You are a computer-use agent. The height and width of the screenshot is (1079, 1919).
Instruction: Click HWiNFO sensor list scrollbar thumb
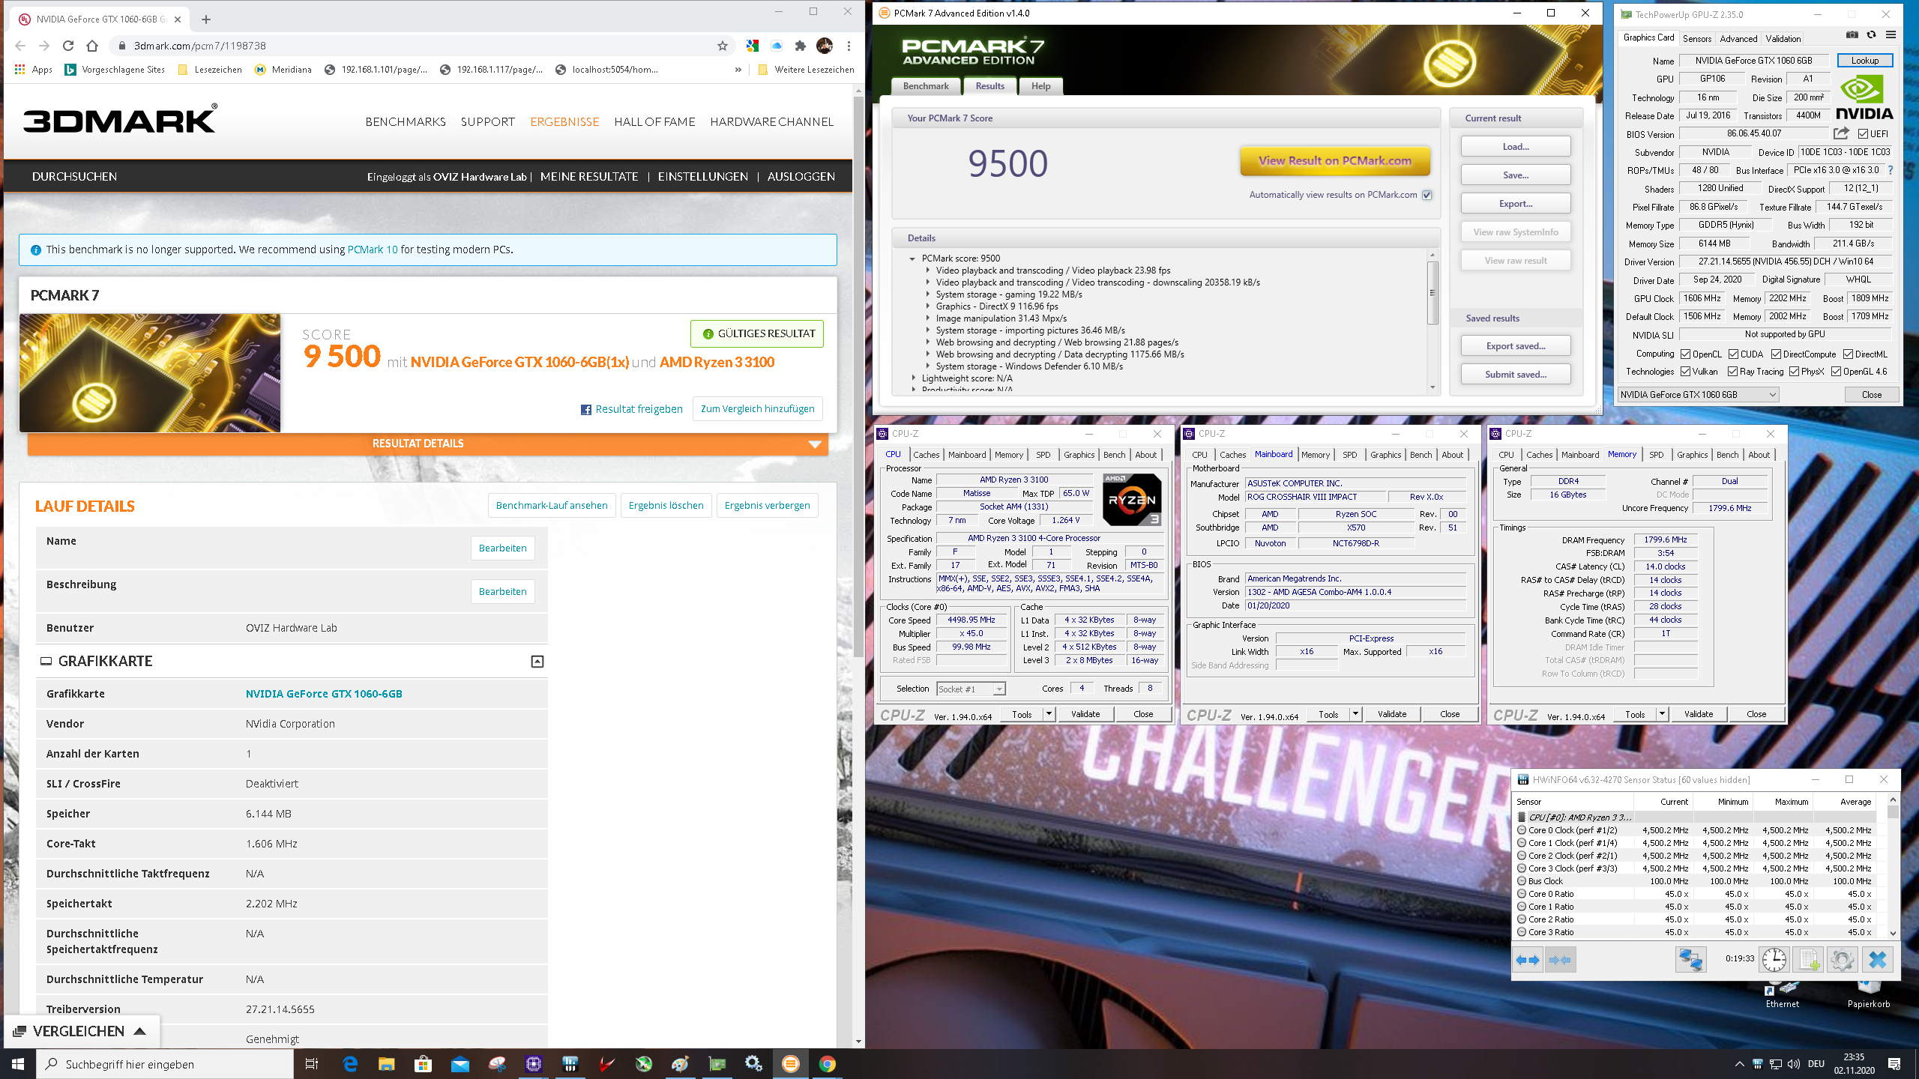[x=1893, y=811]
